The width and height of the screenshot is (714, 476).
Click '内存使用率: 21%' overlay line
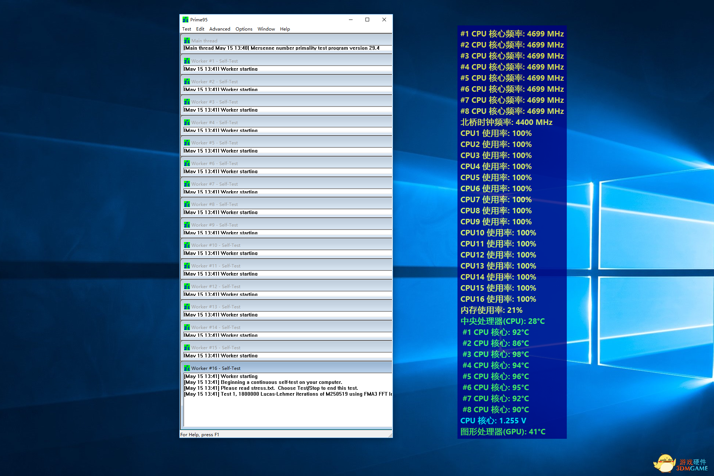click(x=491, y=310)
